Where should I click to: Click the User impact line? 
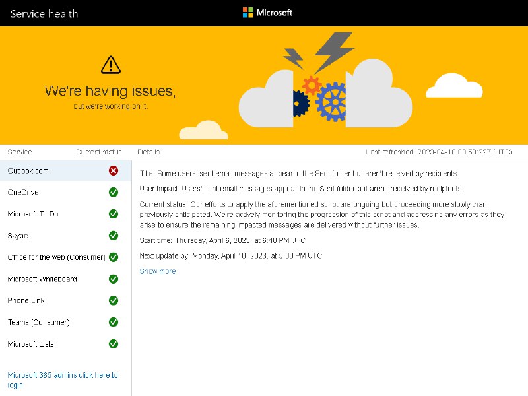coord(302,189)
